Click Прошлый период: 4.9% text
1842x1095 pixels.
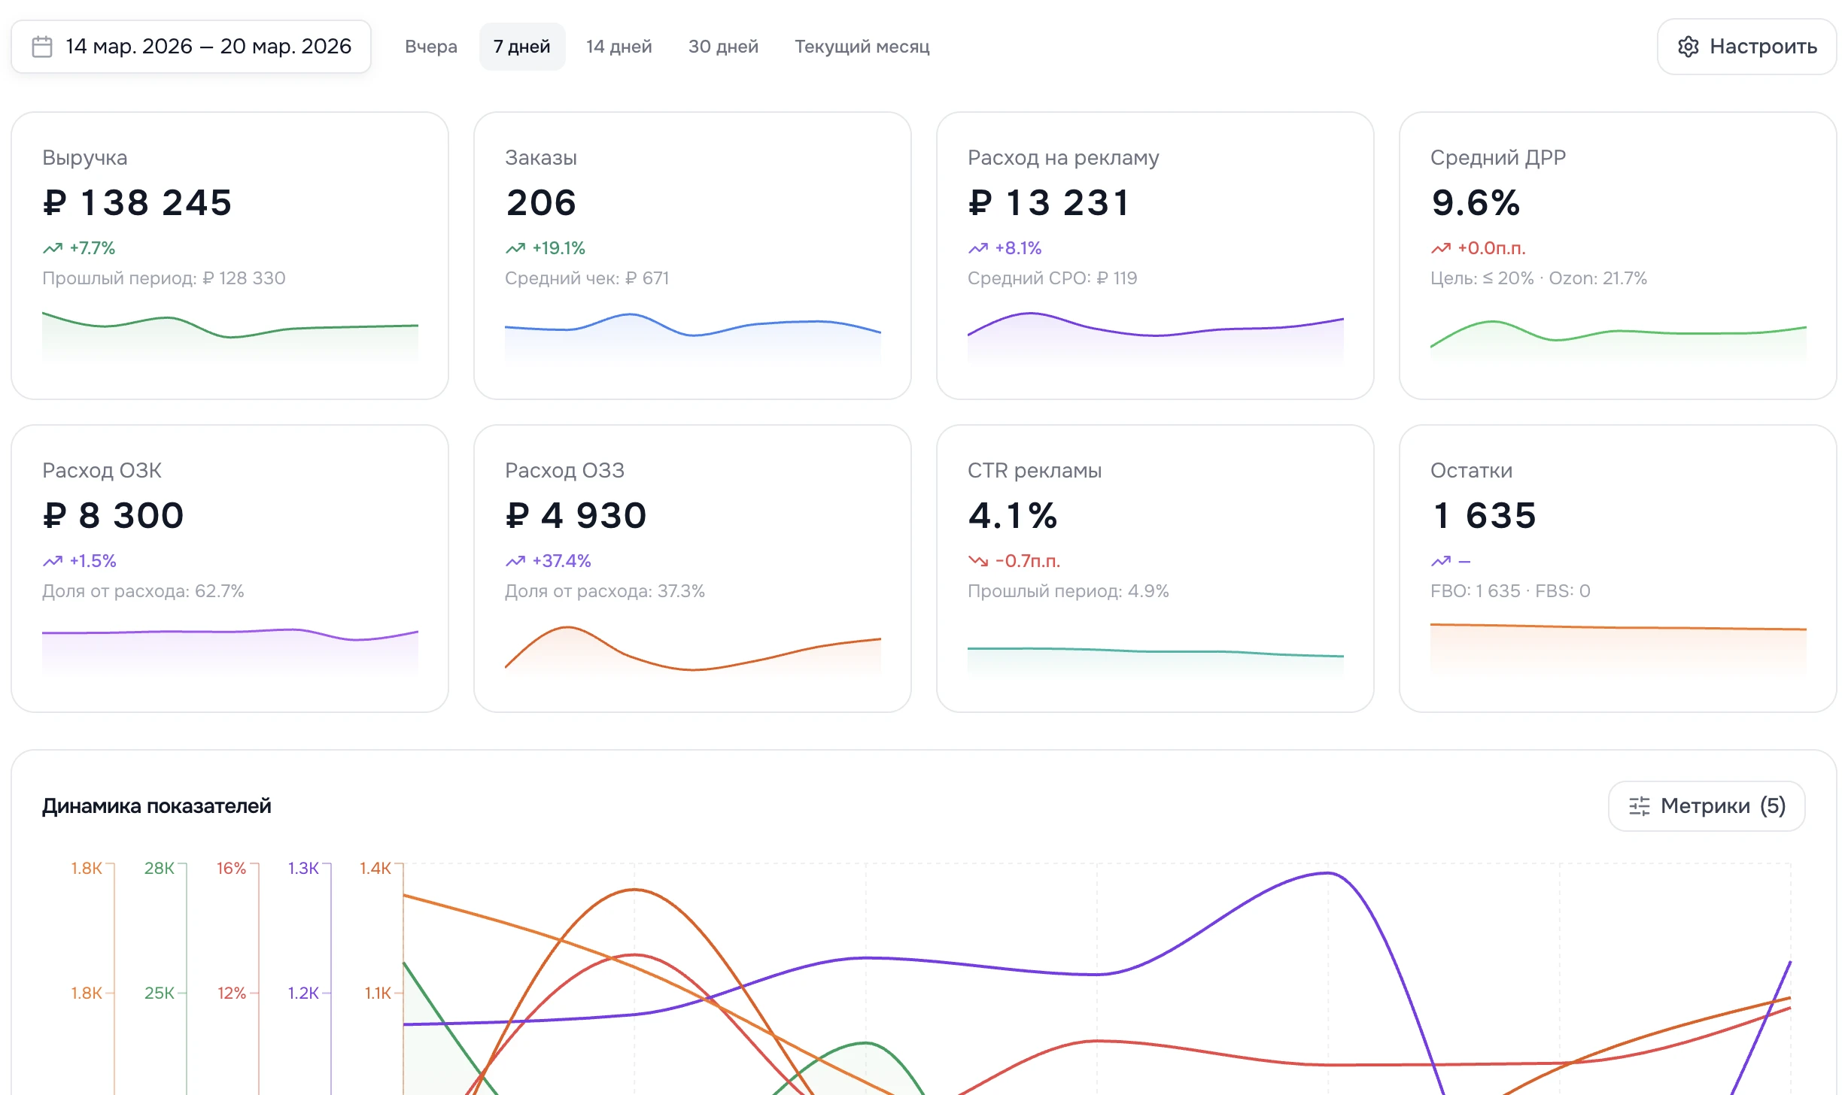(x=1068, y=591)
